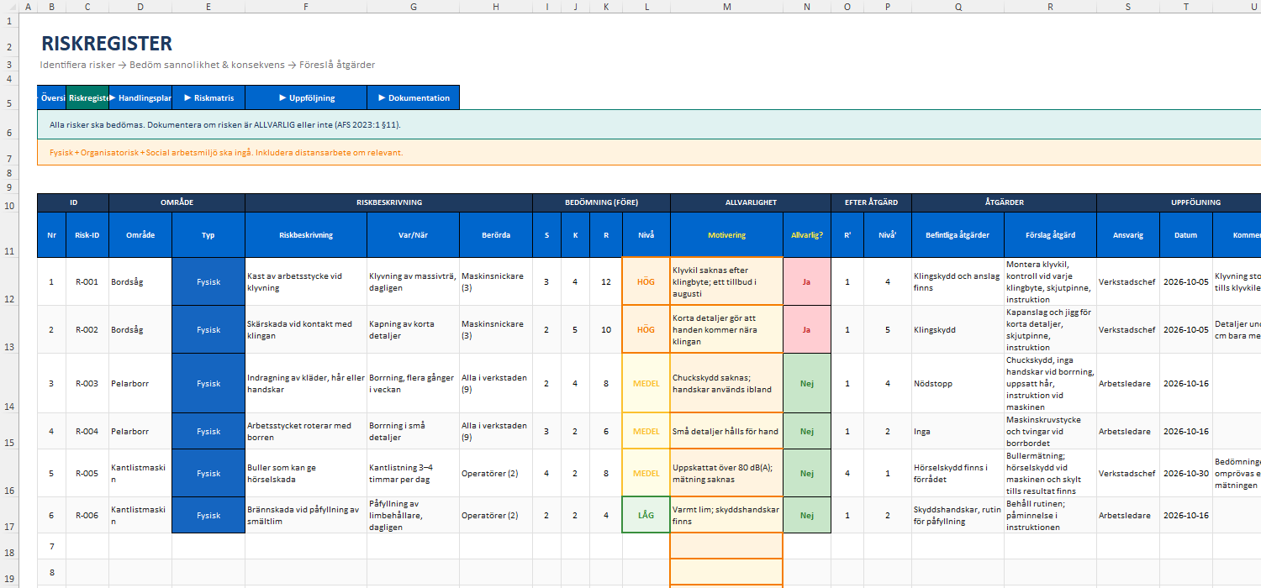Select the 'Ansvarig' column heading

coord(1128,235)
